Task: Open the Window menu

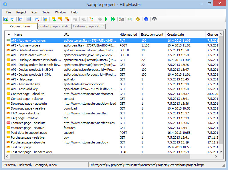Action: [60, 12]
